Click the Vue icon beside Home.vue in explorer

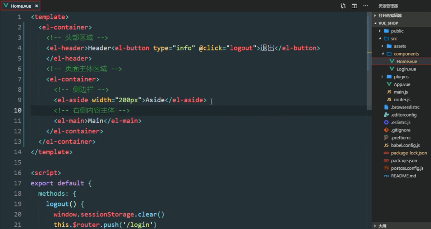point(392,61)
